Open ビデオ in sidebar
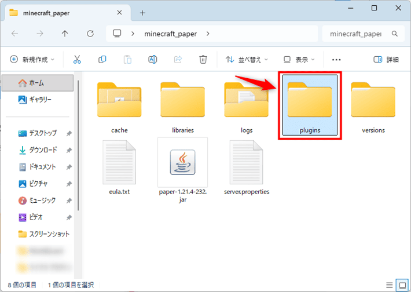 31,217
